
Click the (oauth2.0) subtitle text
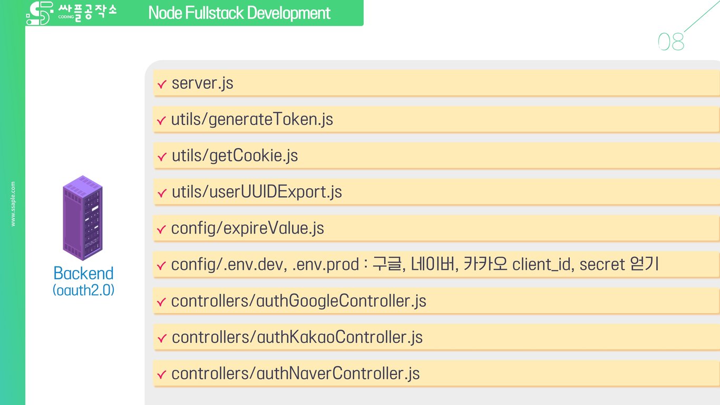click(83, 290)
